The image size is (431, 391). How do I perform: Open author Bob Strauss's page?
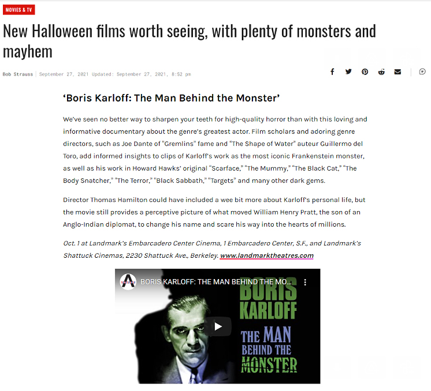[x=18, y=74]
